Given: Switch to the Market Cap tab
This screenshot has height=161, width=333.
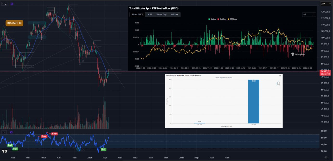Looking at the screenshot, I should point(161,15).
